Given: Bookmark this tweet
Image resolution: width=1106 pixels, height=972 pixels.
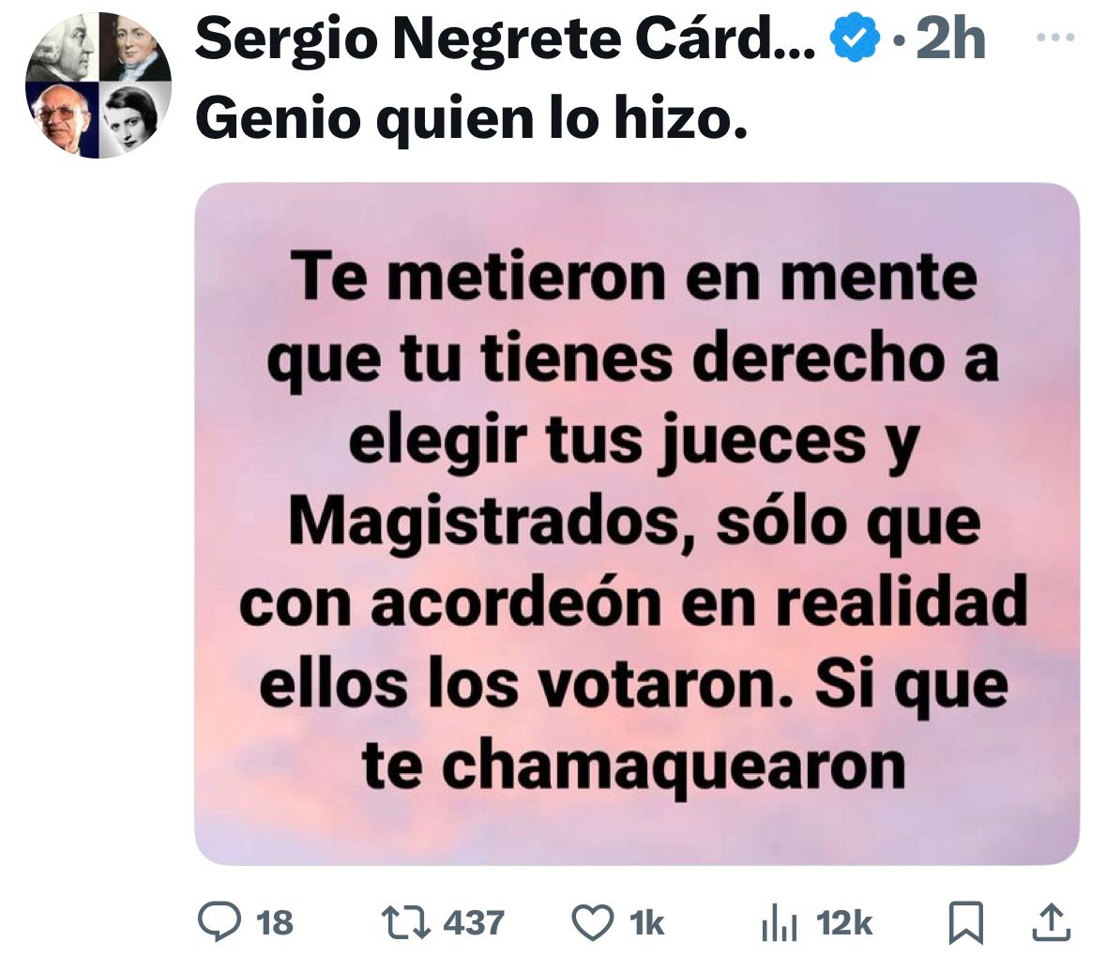Looking at the screenshot, I should [965, 922].
